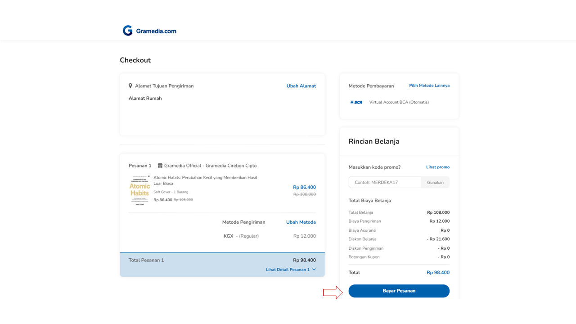Click the location pin icon
Image resolution: width=576 pixels, height=324 pixels.
[130, 86]
